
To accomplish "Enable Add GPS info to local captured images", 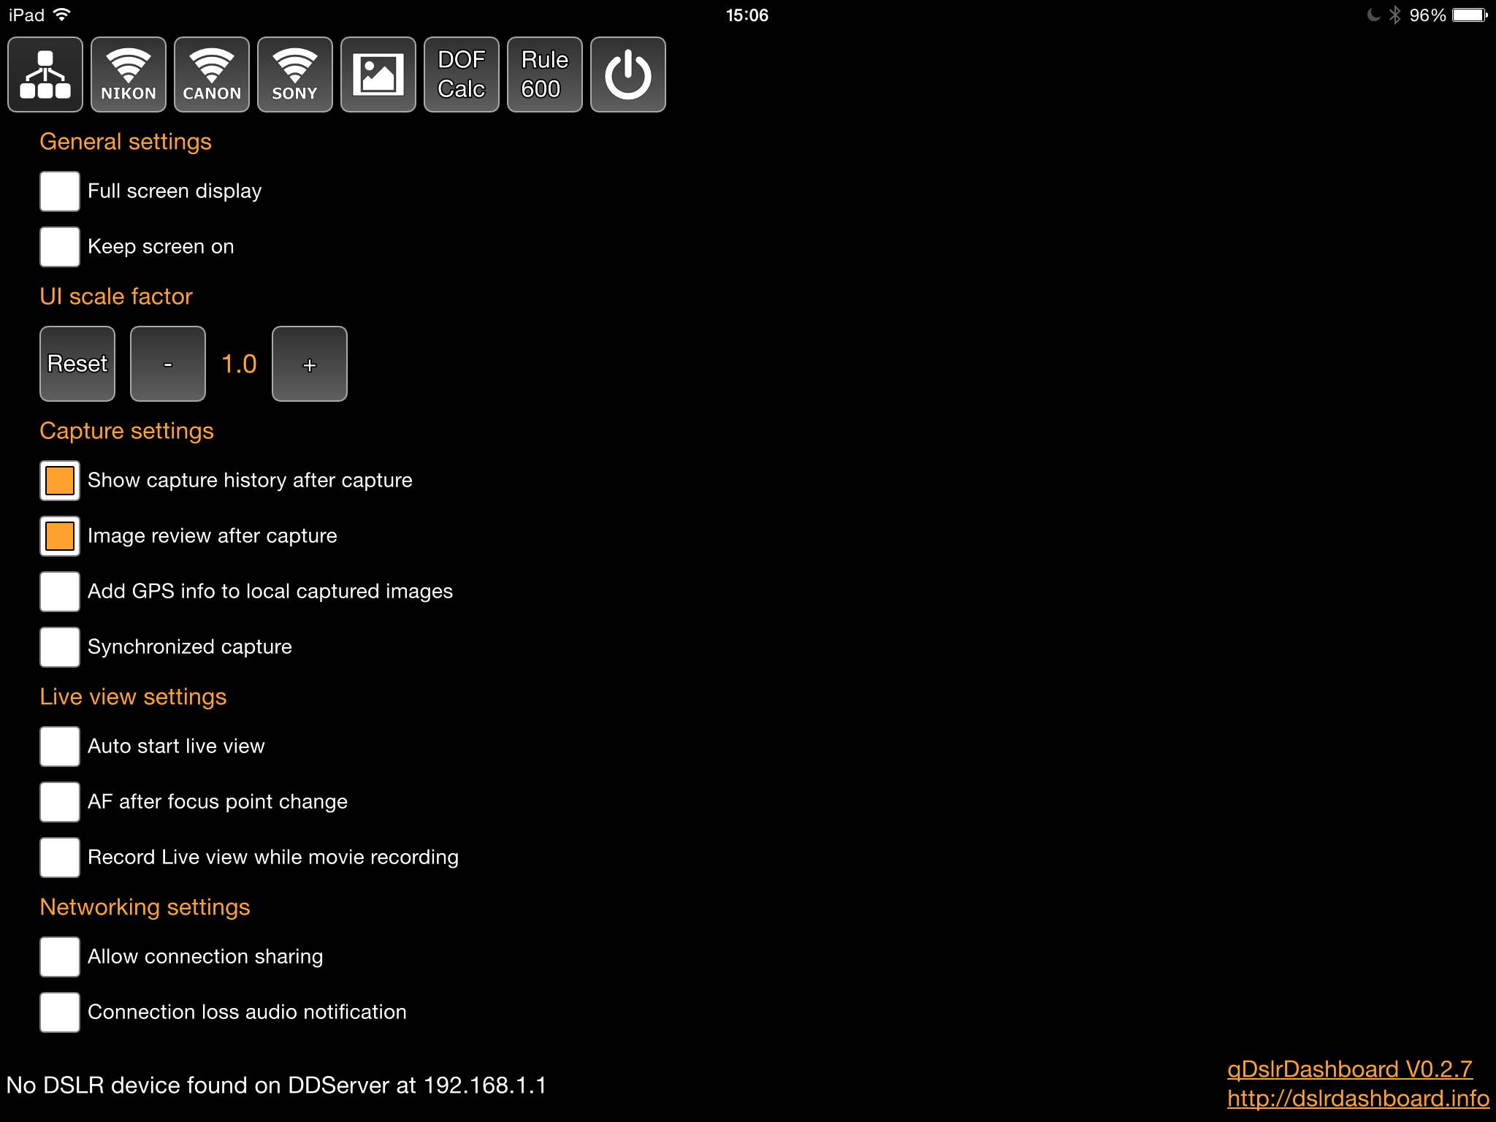I will (x=60, y=590).
